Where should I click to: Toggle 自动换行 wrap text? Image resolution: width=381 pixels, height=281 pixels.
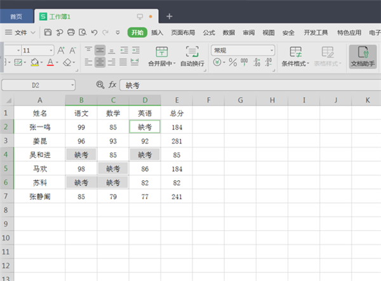(192, 56)
